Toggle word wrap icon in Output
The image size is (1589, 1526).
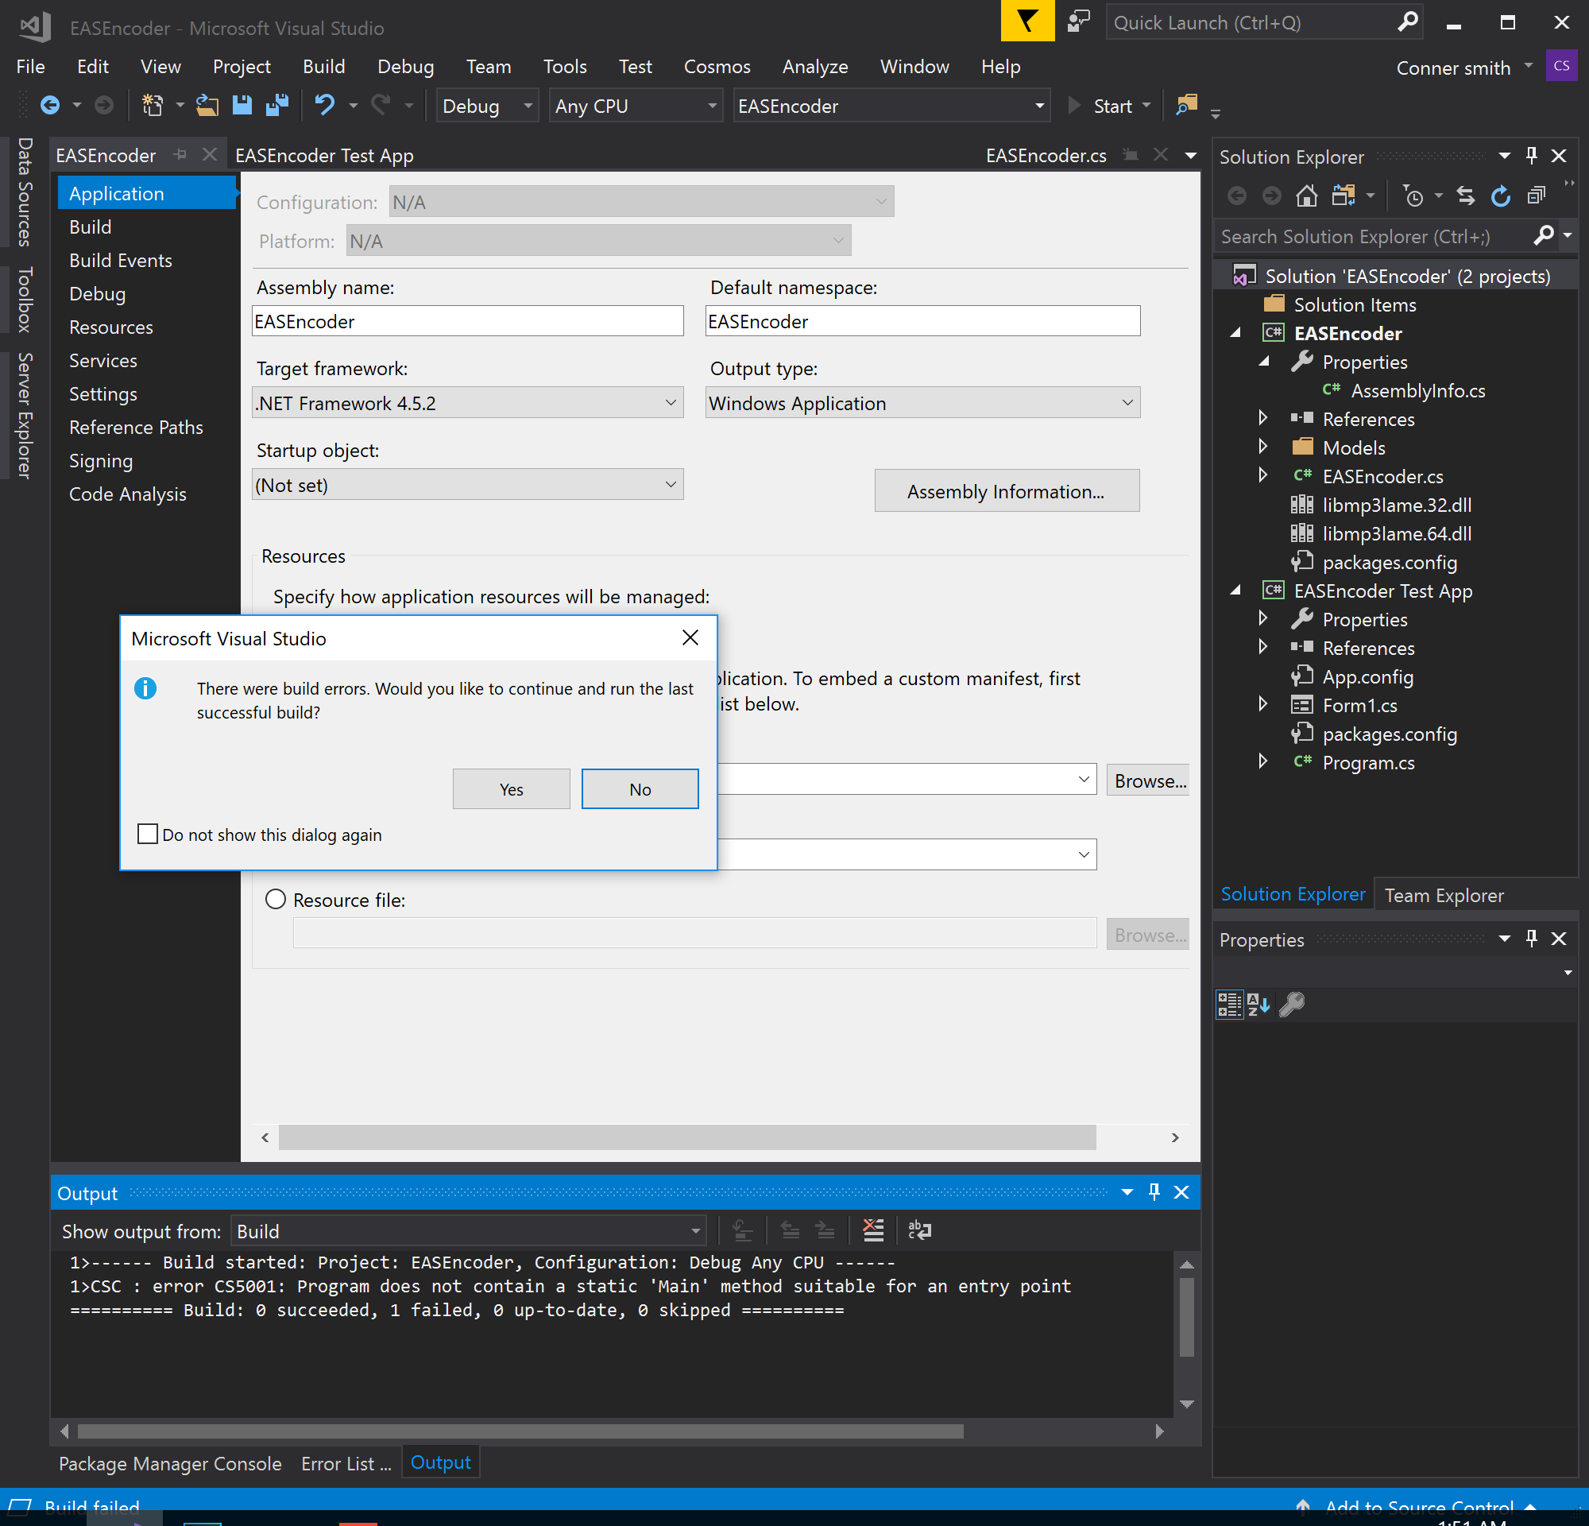pyautogui.click(x=919, y=1230)
